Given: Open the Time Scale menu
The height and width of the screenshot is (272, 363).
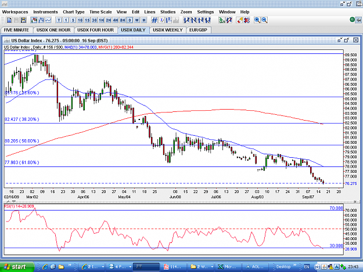Looking at the screenshot, I should 100,12.
